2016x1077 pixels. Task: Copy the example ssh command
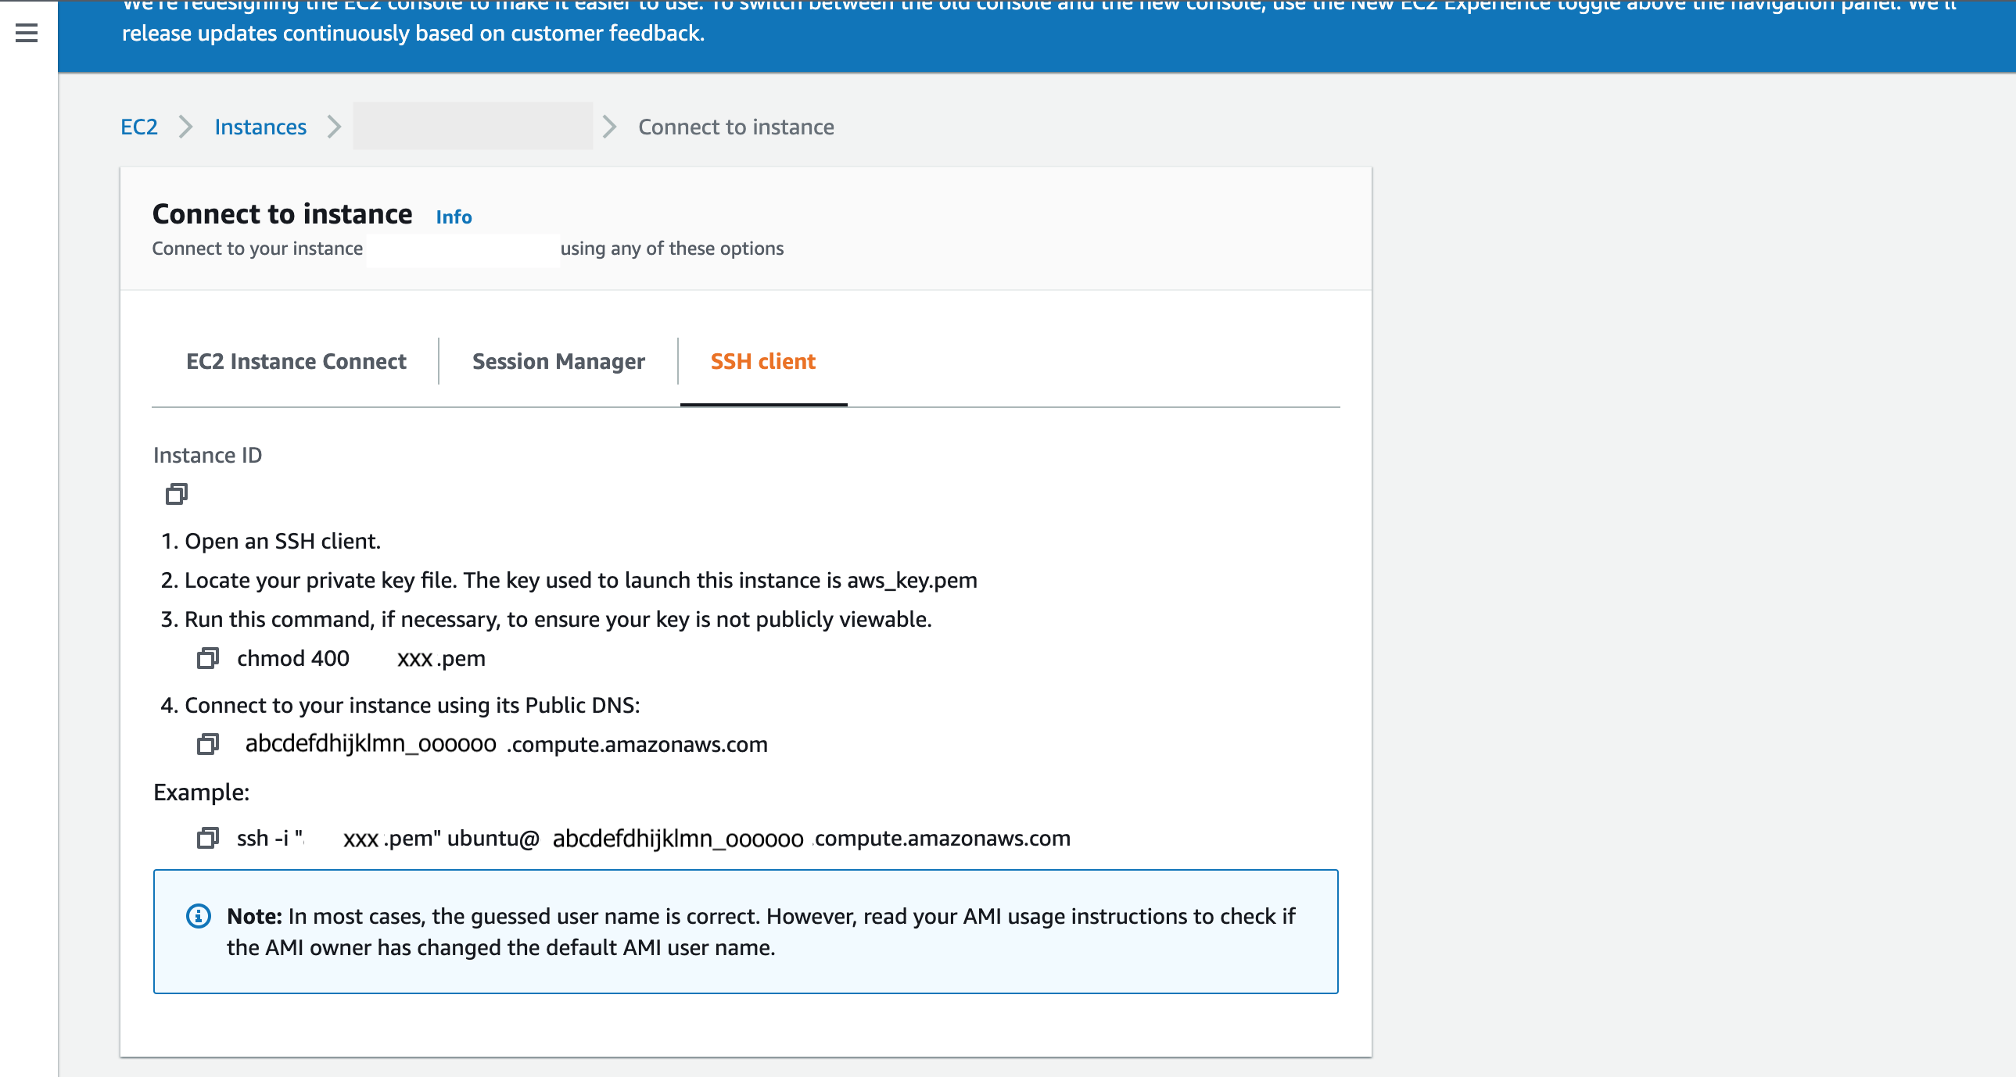pyautogui.click(x=207, y=838)
